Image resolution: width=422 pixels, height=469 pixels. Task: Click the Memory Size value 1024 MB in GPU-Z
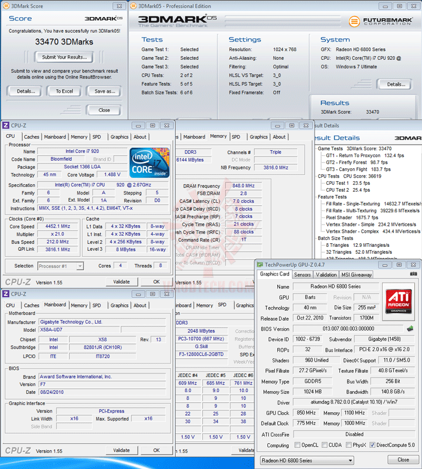pos(312,392)
